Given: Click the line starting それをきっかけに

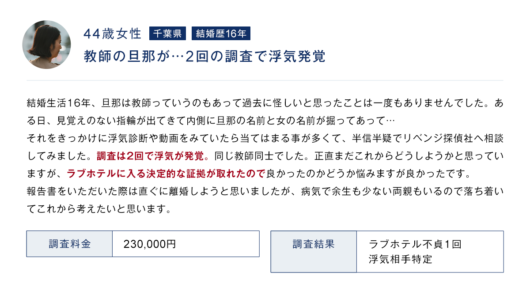Looking at the screenshot, I should [x=264, y=139].
